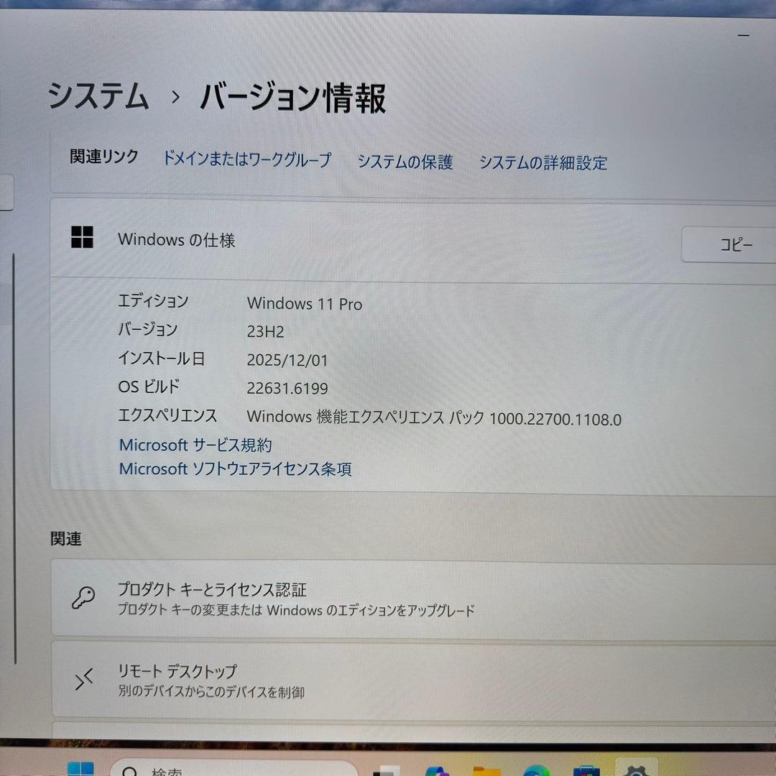776x776 pixels.
Task: Click the key icon for product key activation
Action: coord(86,598)
